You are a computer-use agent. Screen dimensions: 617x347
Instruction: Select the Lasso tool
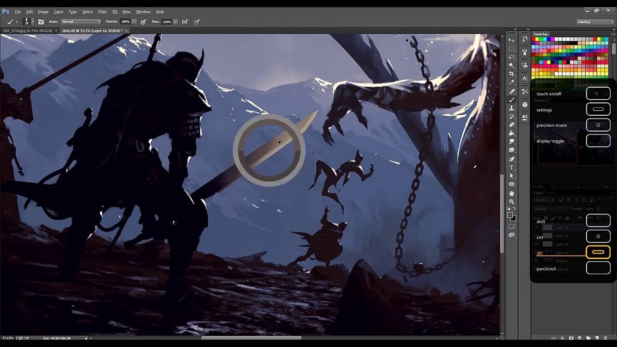click(511, 56)
